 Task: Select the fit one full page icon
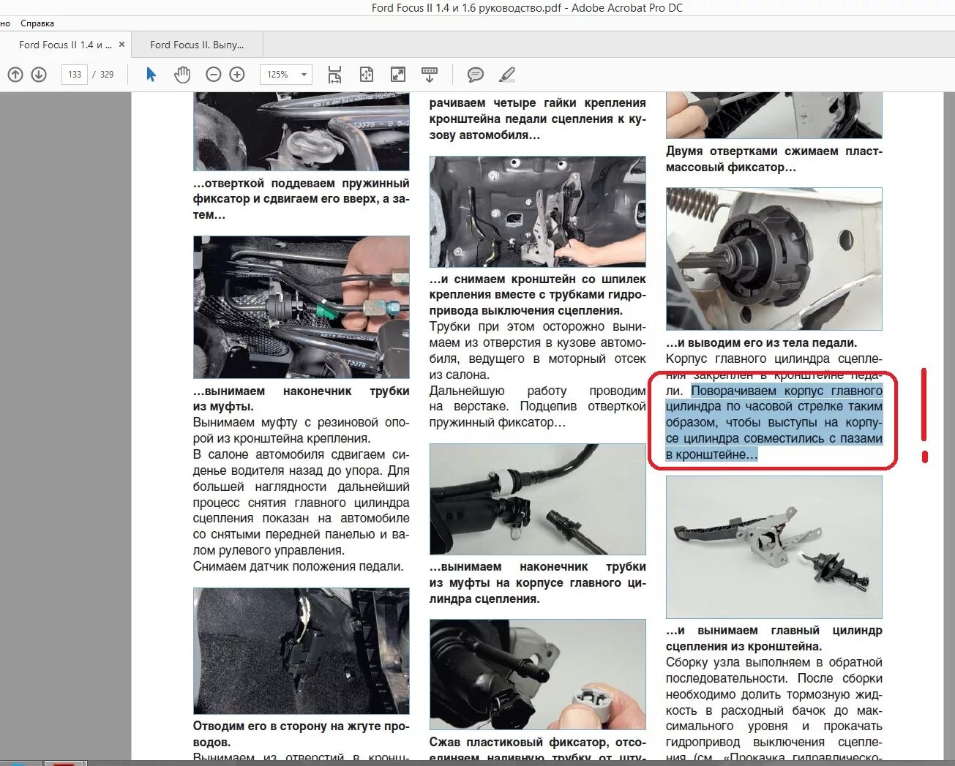[367, 75]
